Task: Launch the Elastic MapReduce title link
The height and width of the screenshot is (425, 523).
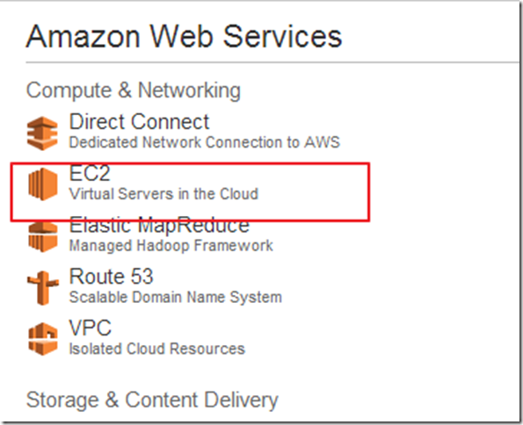Action: (x=159, y=225)
